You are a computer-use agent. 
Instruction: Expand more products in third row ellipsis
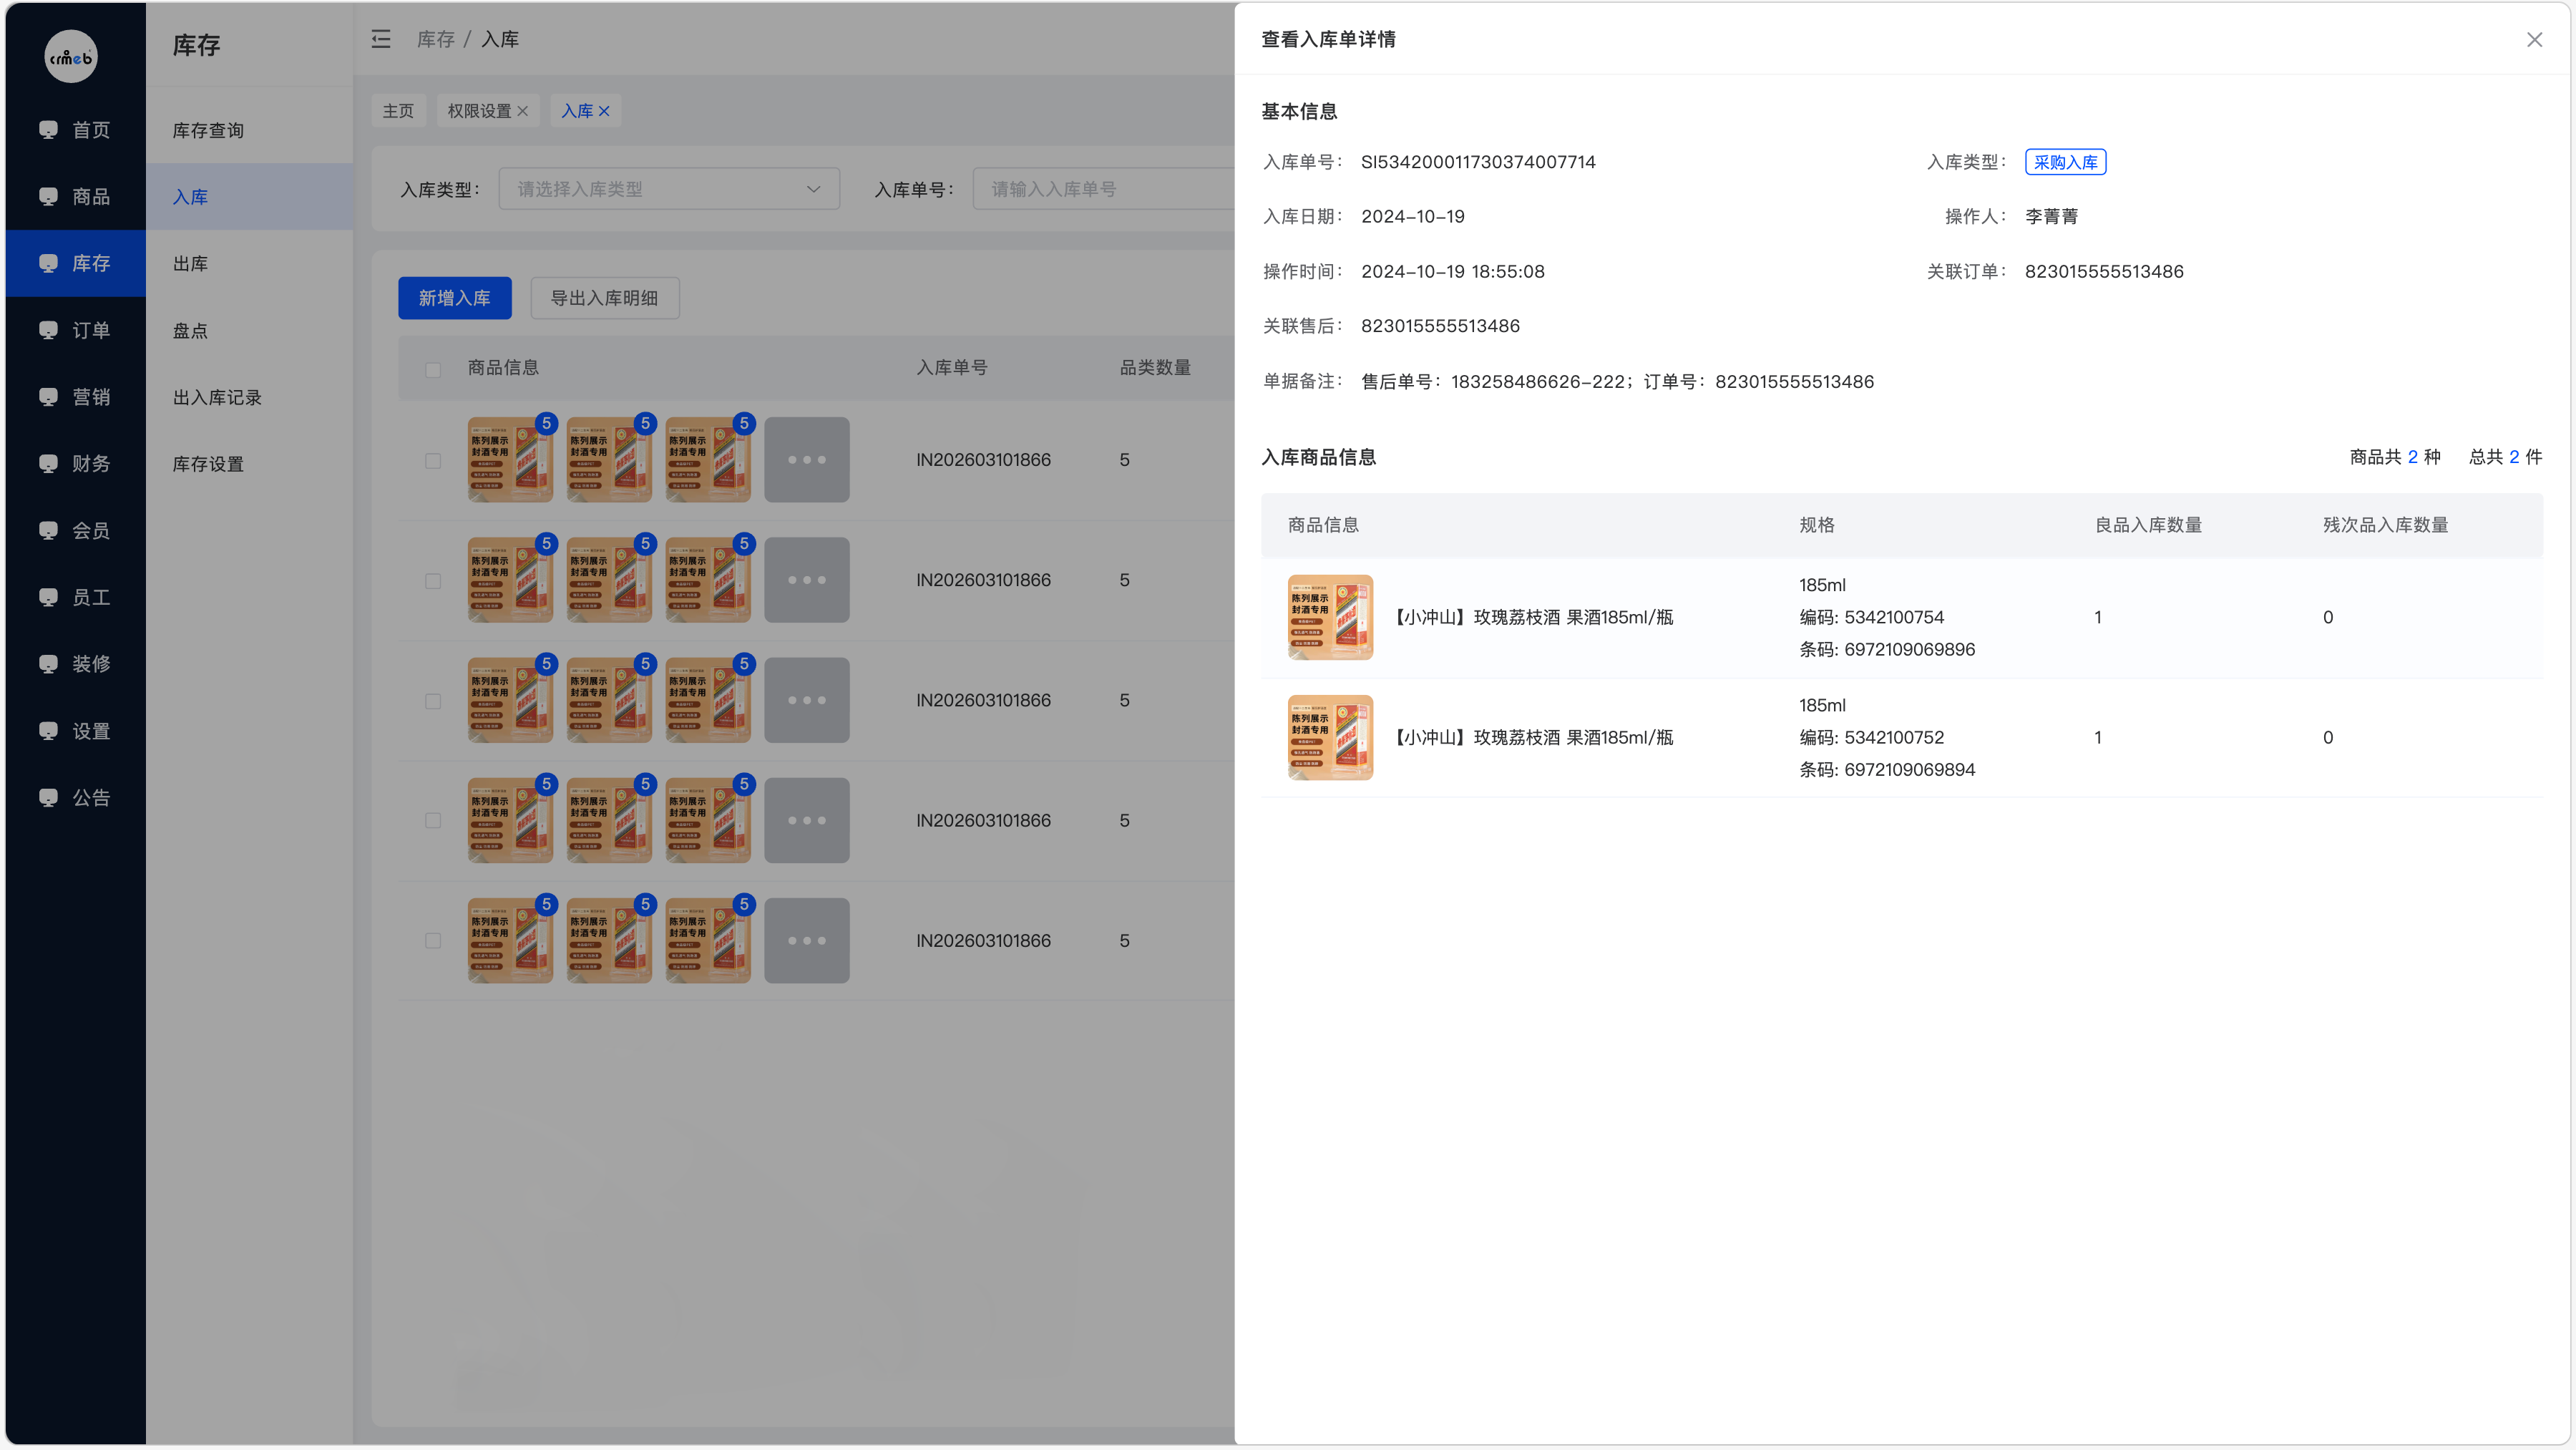click(x=806, y=700)
